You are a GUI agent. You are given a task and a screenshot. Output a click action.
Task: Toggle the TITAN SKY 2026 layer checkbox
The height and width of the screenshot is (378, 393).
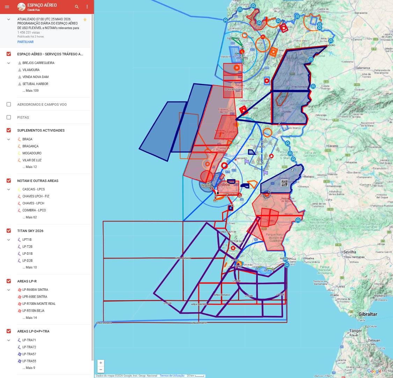coord(9,231)
